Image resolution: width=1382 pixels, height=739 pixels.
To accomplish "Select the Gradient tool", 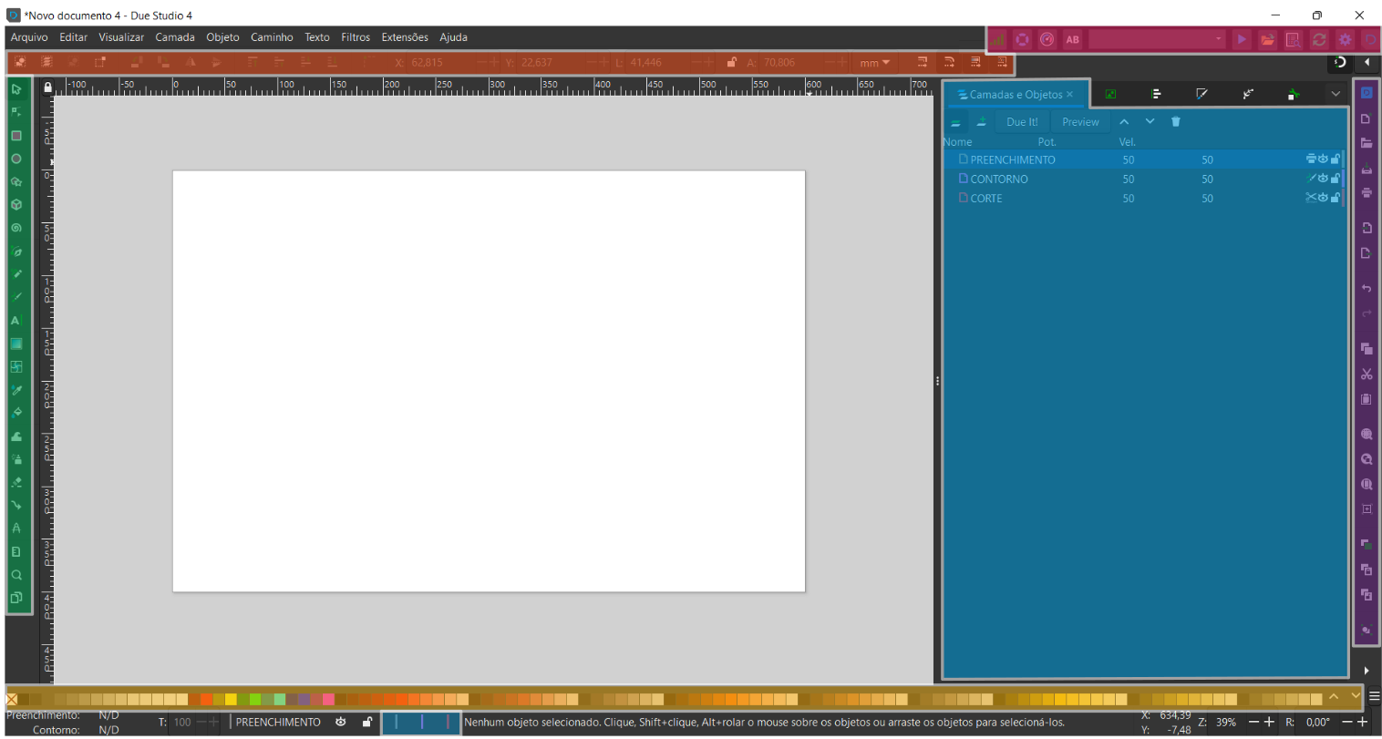I will click(x=16, y=344).
